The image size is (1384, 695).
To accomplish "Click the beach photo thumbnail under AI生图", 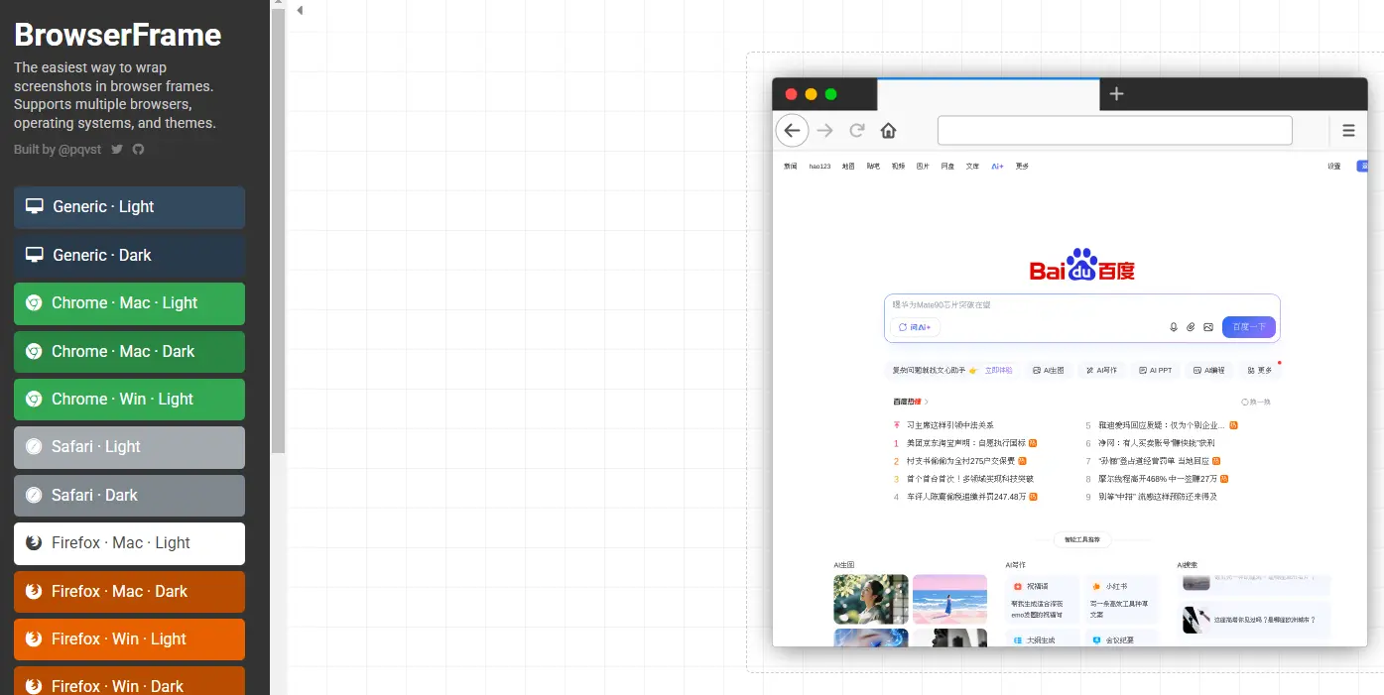I will pyautogui.click(x=949, y=599).
